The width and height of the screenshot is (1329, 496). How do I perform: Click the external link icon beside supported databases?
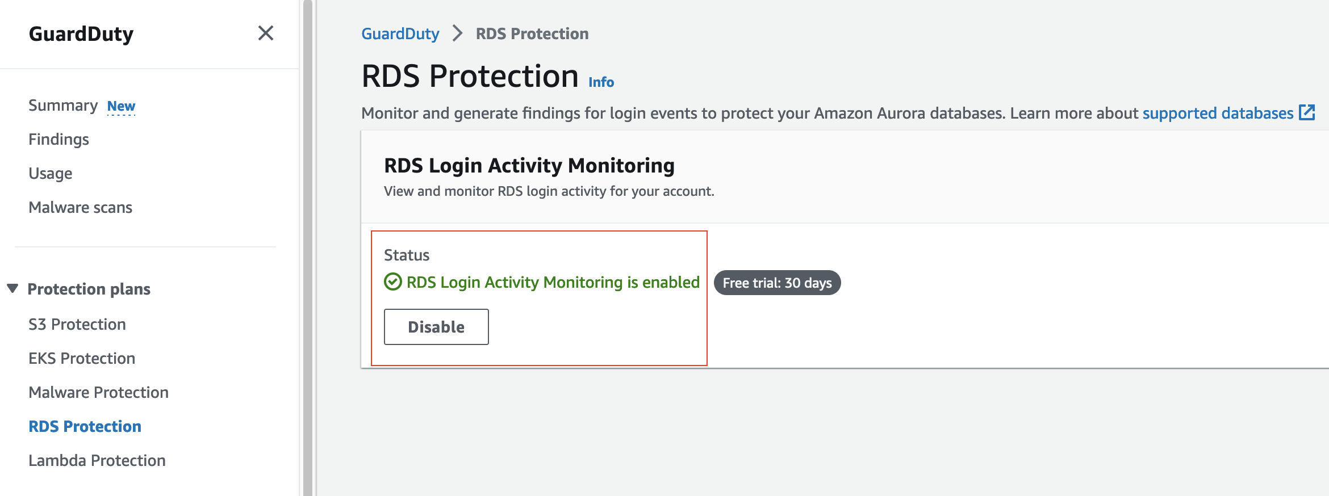click(1307, 112)
